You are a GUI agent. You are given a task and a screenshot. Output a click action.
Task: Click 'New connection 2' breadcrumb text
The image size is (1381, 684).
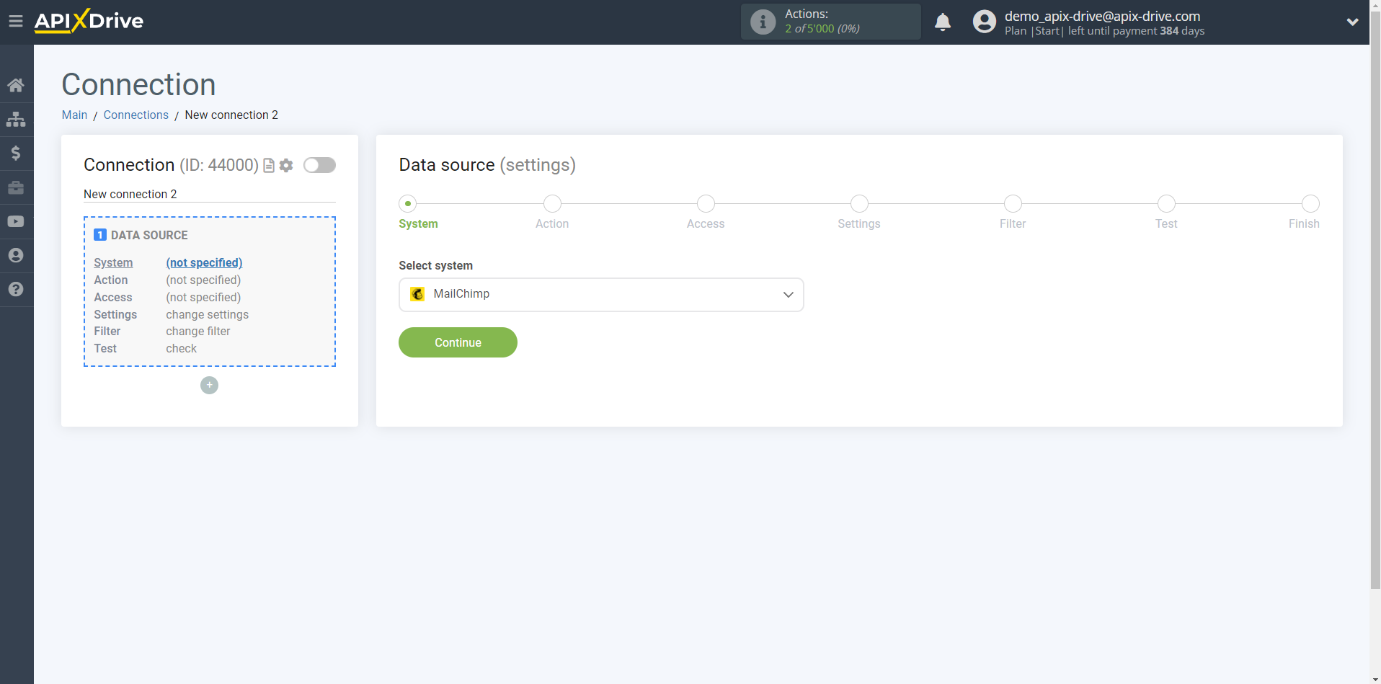click(231, 115)
